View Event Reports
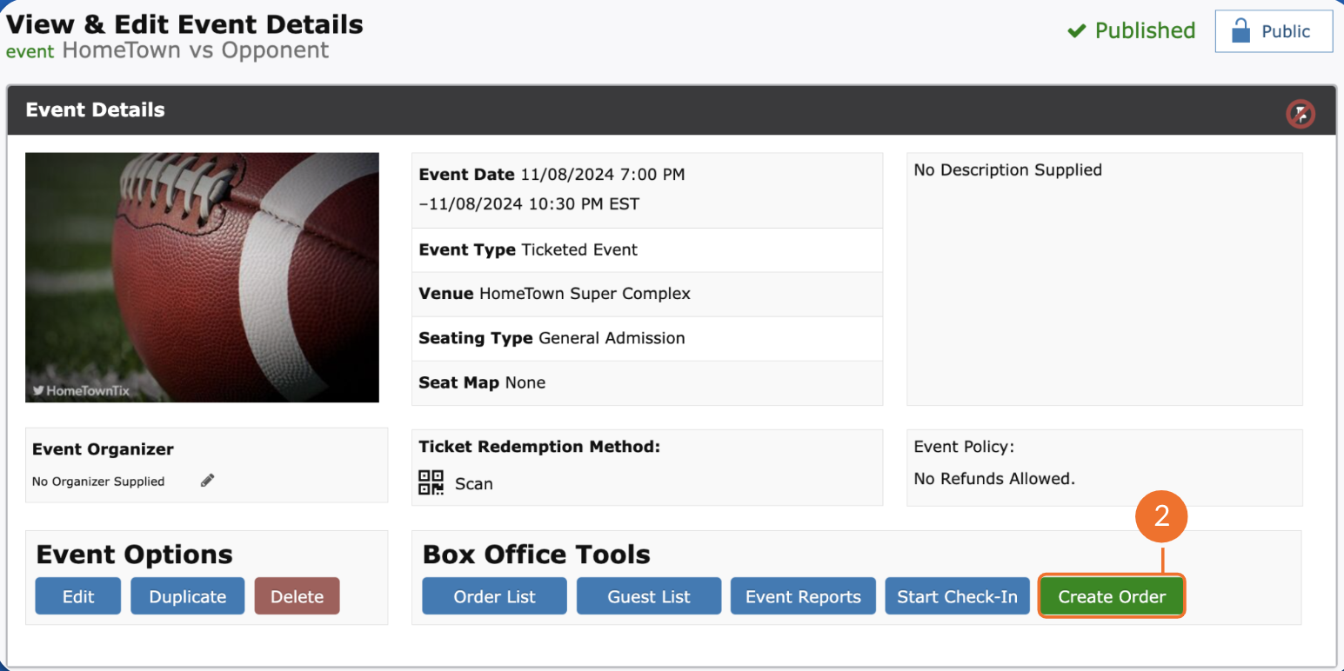 pos(803,596)
